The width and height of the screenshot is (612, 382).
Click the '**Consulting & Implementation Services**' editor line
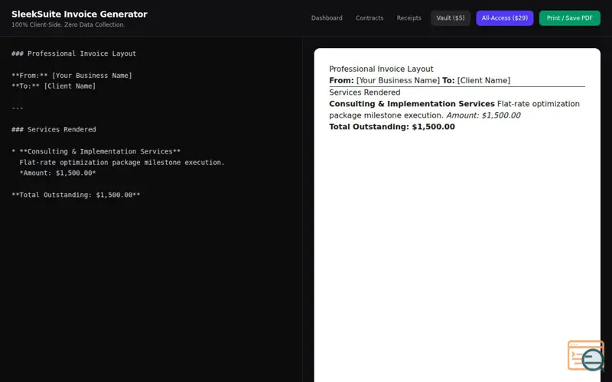[96, 151]
